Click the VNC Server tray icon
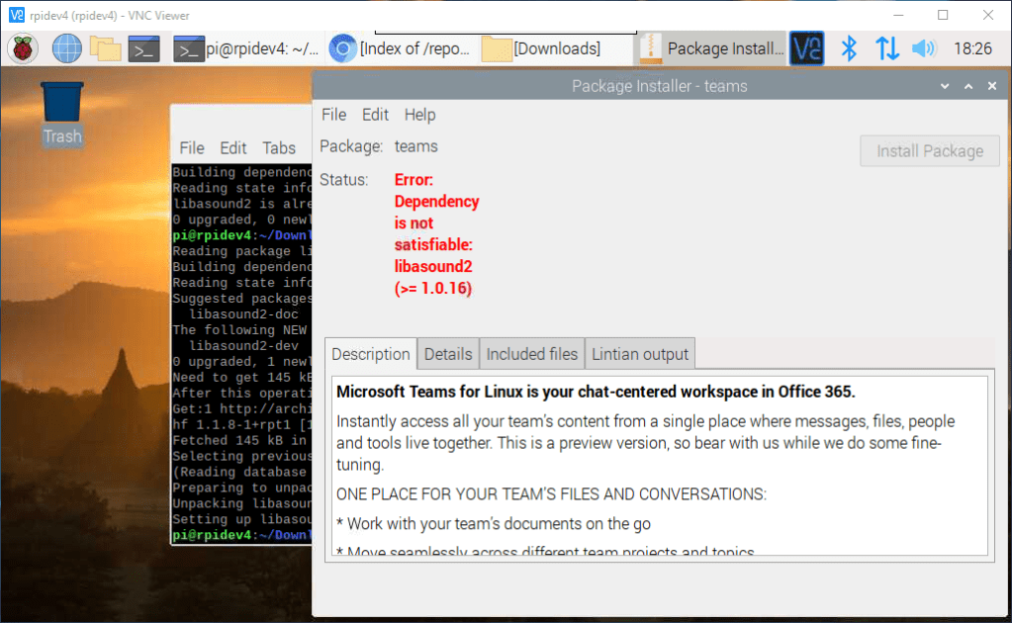The image size is (1012, 623). (806, 47)
